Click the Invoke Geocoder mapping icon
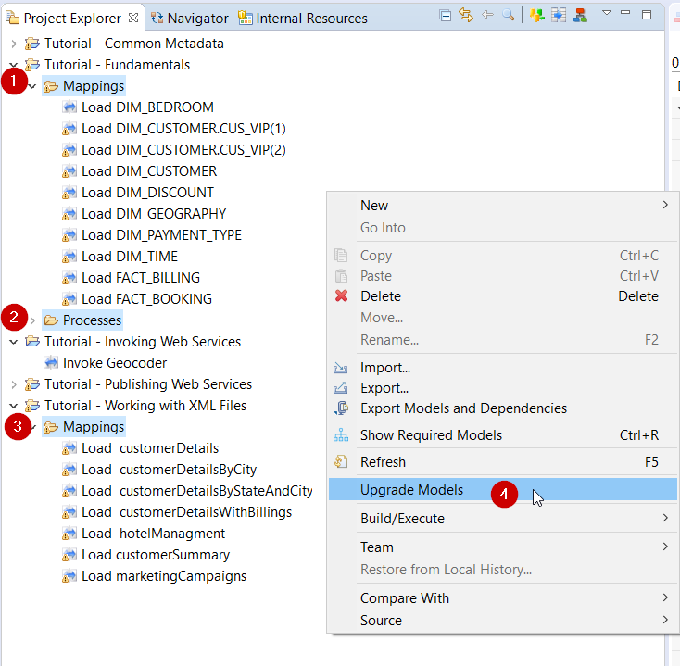 coord(51,362)
